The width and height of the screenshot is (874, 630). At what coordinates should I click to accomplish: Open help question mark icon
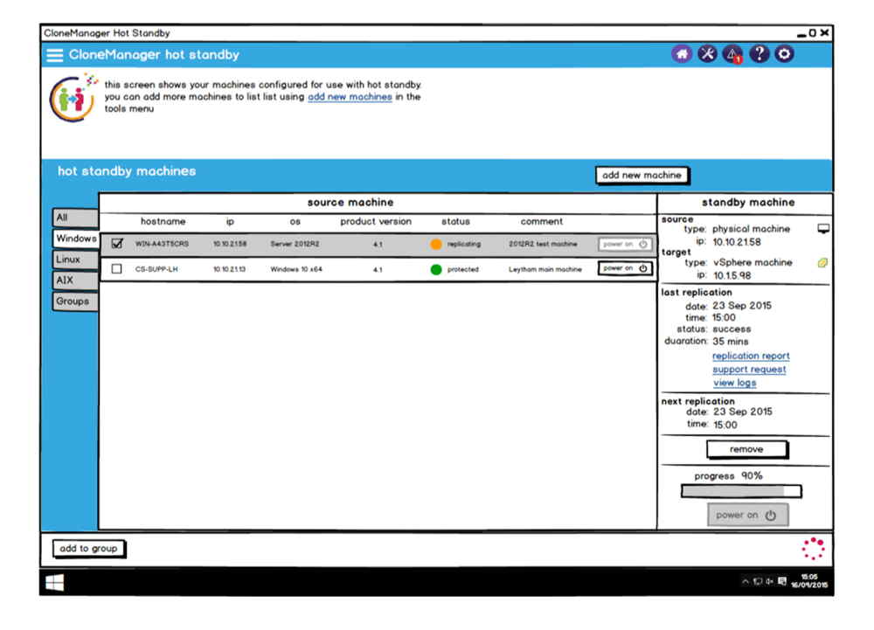tap(759, 54)
